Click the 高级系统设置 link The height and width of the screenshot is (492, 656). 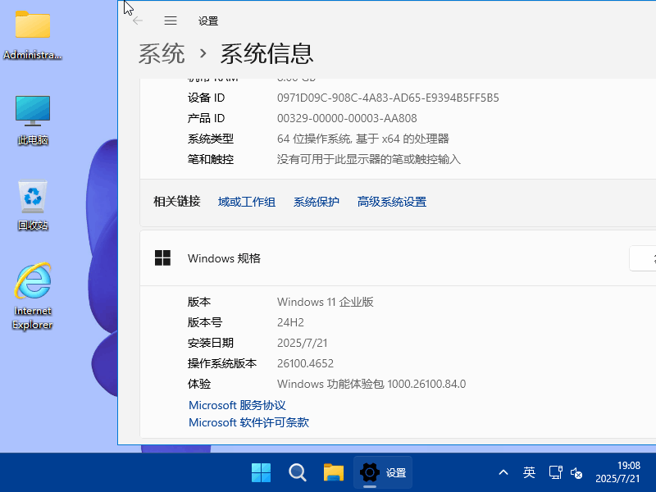[392, 202]
